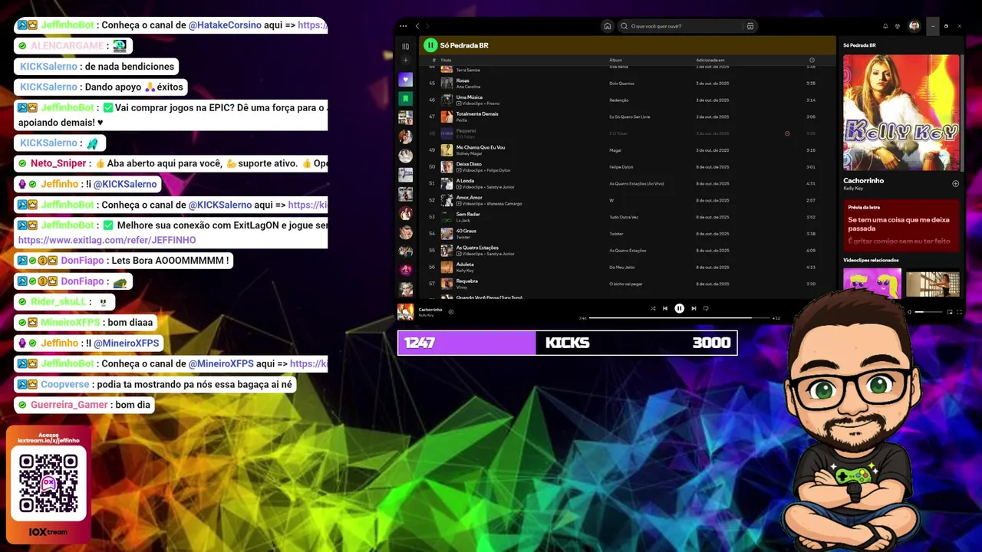
Task: Open the Prévia da letra lyrics card
Action: [901, 225]
